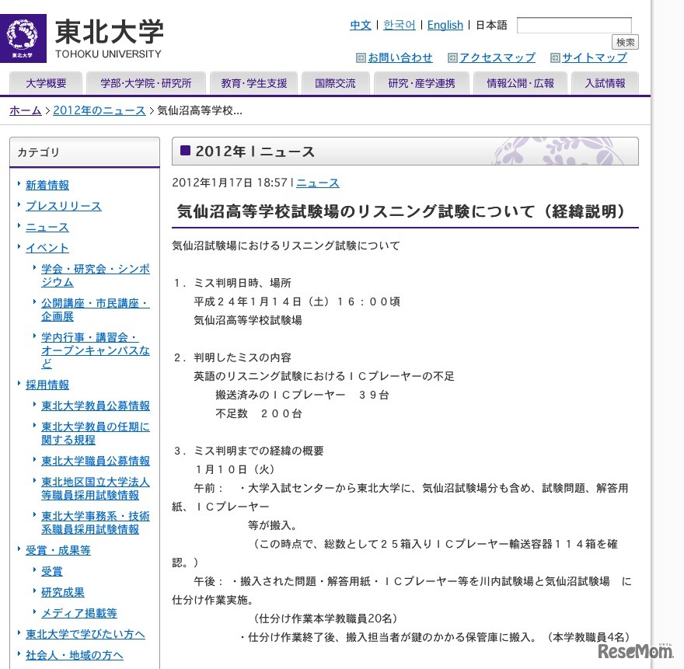Click the icon beside サイトマップ
Image resolution: width=684 pixels, height=669 pixels.
(555, 57)
